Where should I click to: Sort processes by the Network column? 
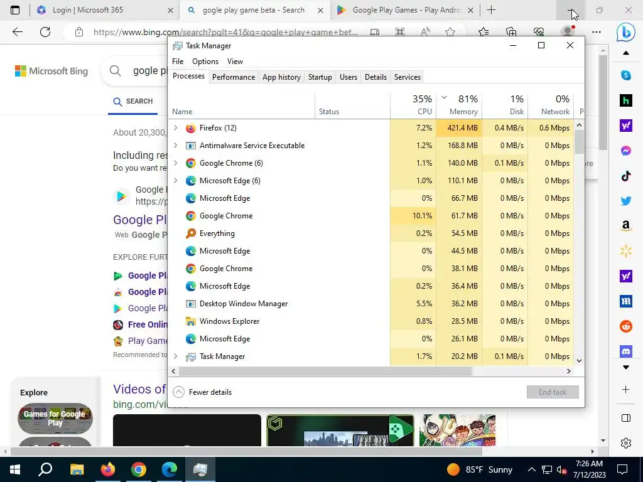(x=551, y=105)
